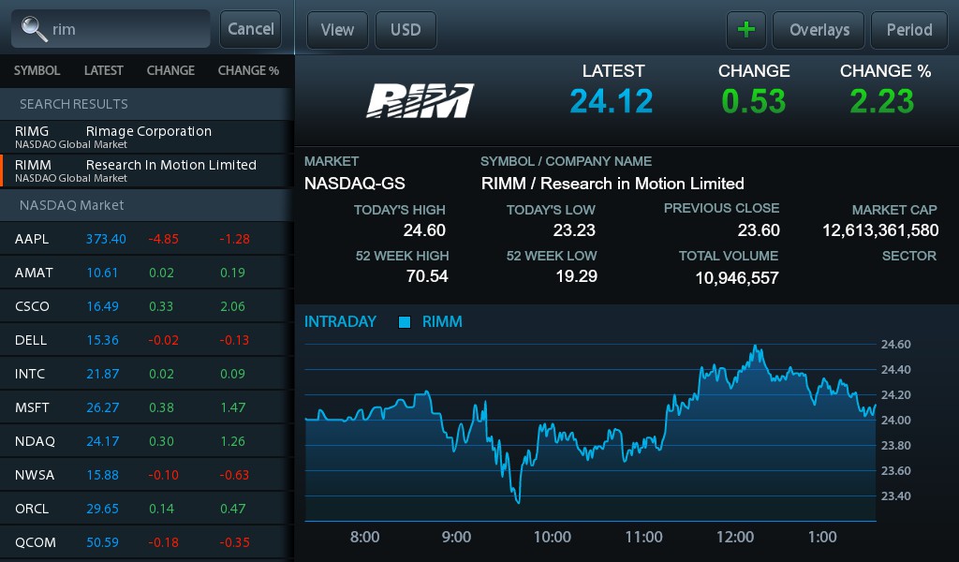Click the 24.60 price axis label
This screenshot has width=959, height=562.
point(896,345)
